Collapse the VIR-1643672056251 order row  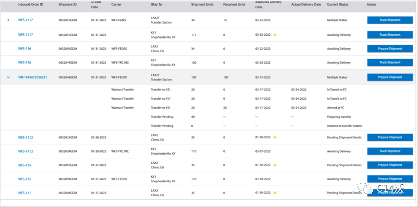click(8, 77)
